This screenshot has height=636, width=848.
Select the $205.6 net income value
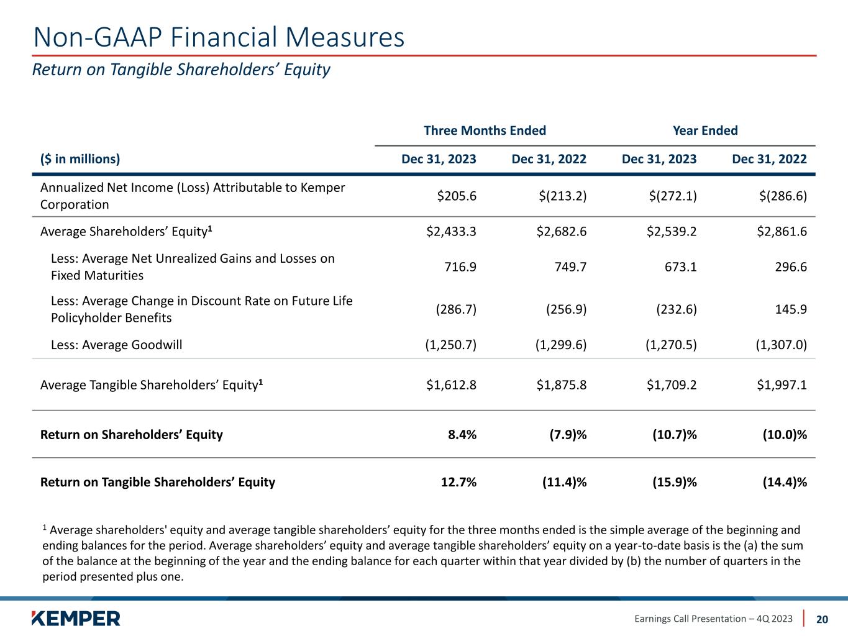[457, 196]
